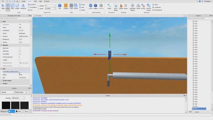Toggle the Collisions option
The image size is (213, 120).
coord(32,5)
